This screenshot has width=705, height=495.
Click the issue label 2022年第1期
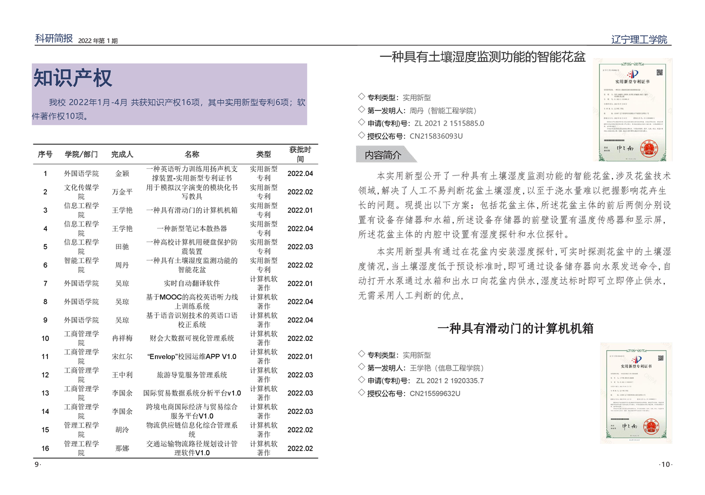[x=98, y=41]
